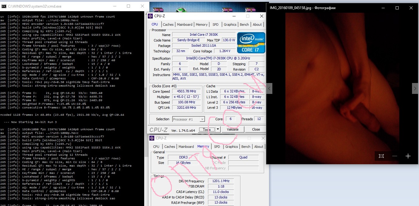This screenshot has height=206, width=419.
Task: Go to previous photo with left arrow
Action: coord(269,88)
